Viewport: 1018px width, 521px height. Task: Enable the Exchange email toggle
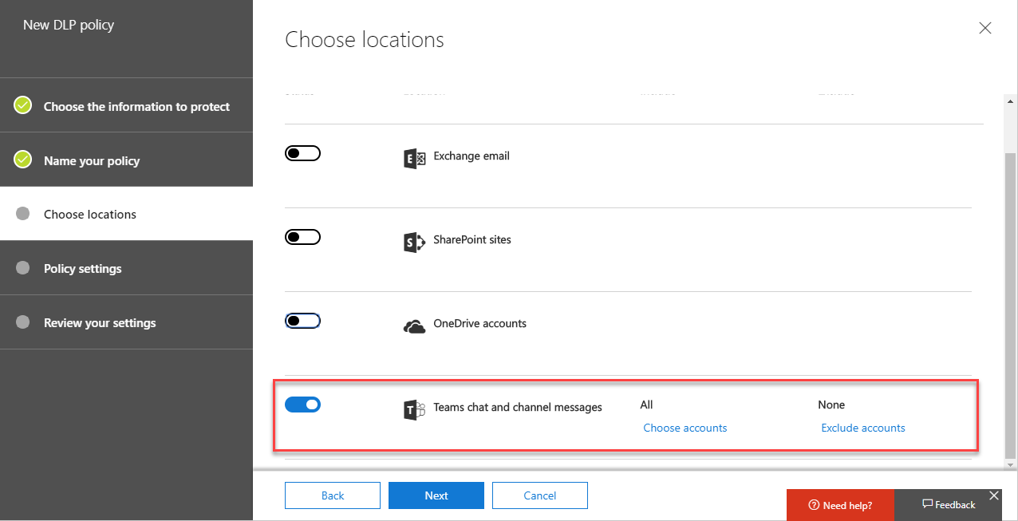(302, 153)
